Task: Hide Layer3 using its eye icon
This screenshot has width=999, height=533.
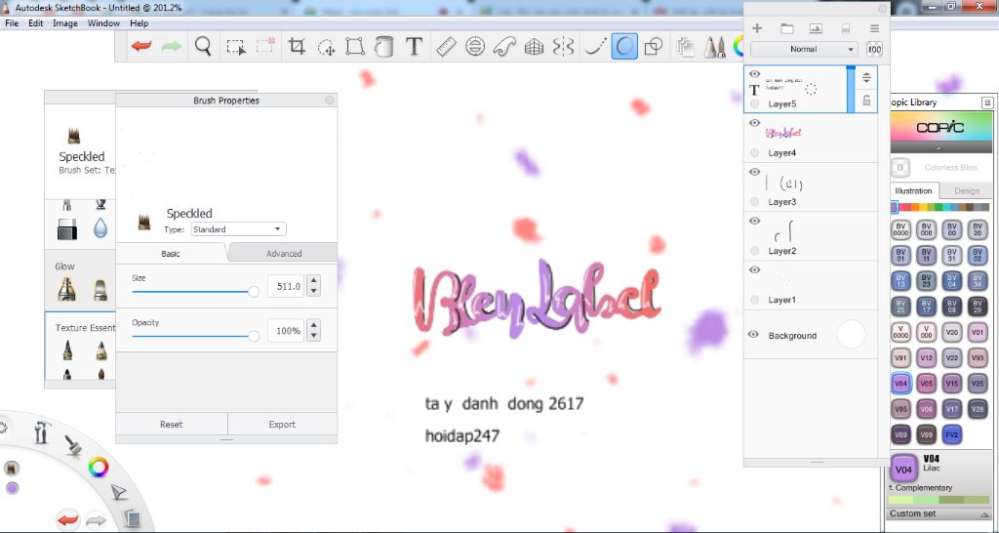Action: [754, 172]
